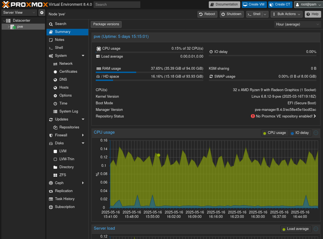Collapse the Updates menu section arrow
This screenshot has height=239, width=323.
click(x=83, y=119)
